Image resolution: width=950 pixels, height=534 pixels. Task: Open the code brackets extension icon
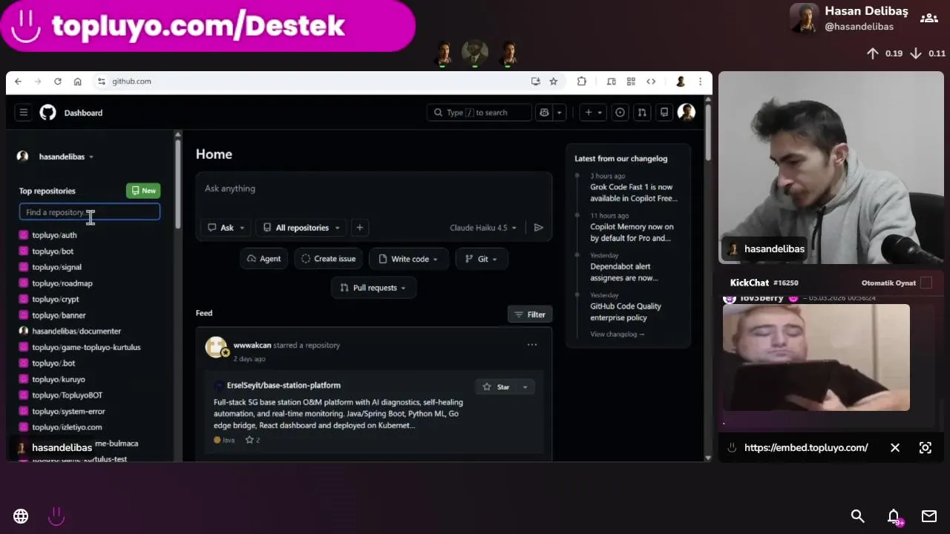coord(651,82)
